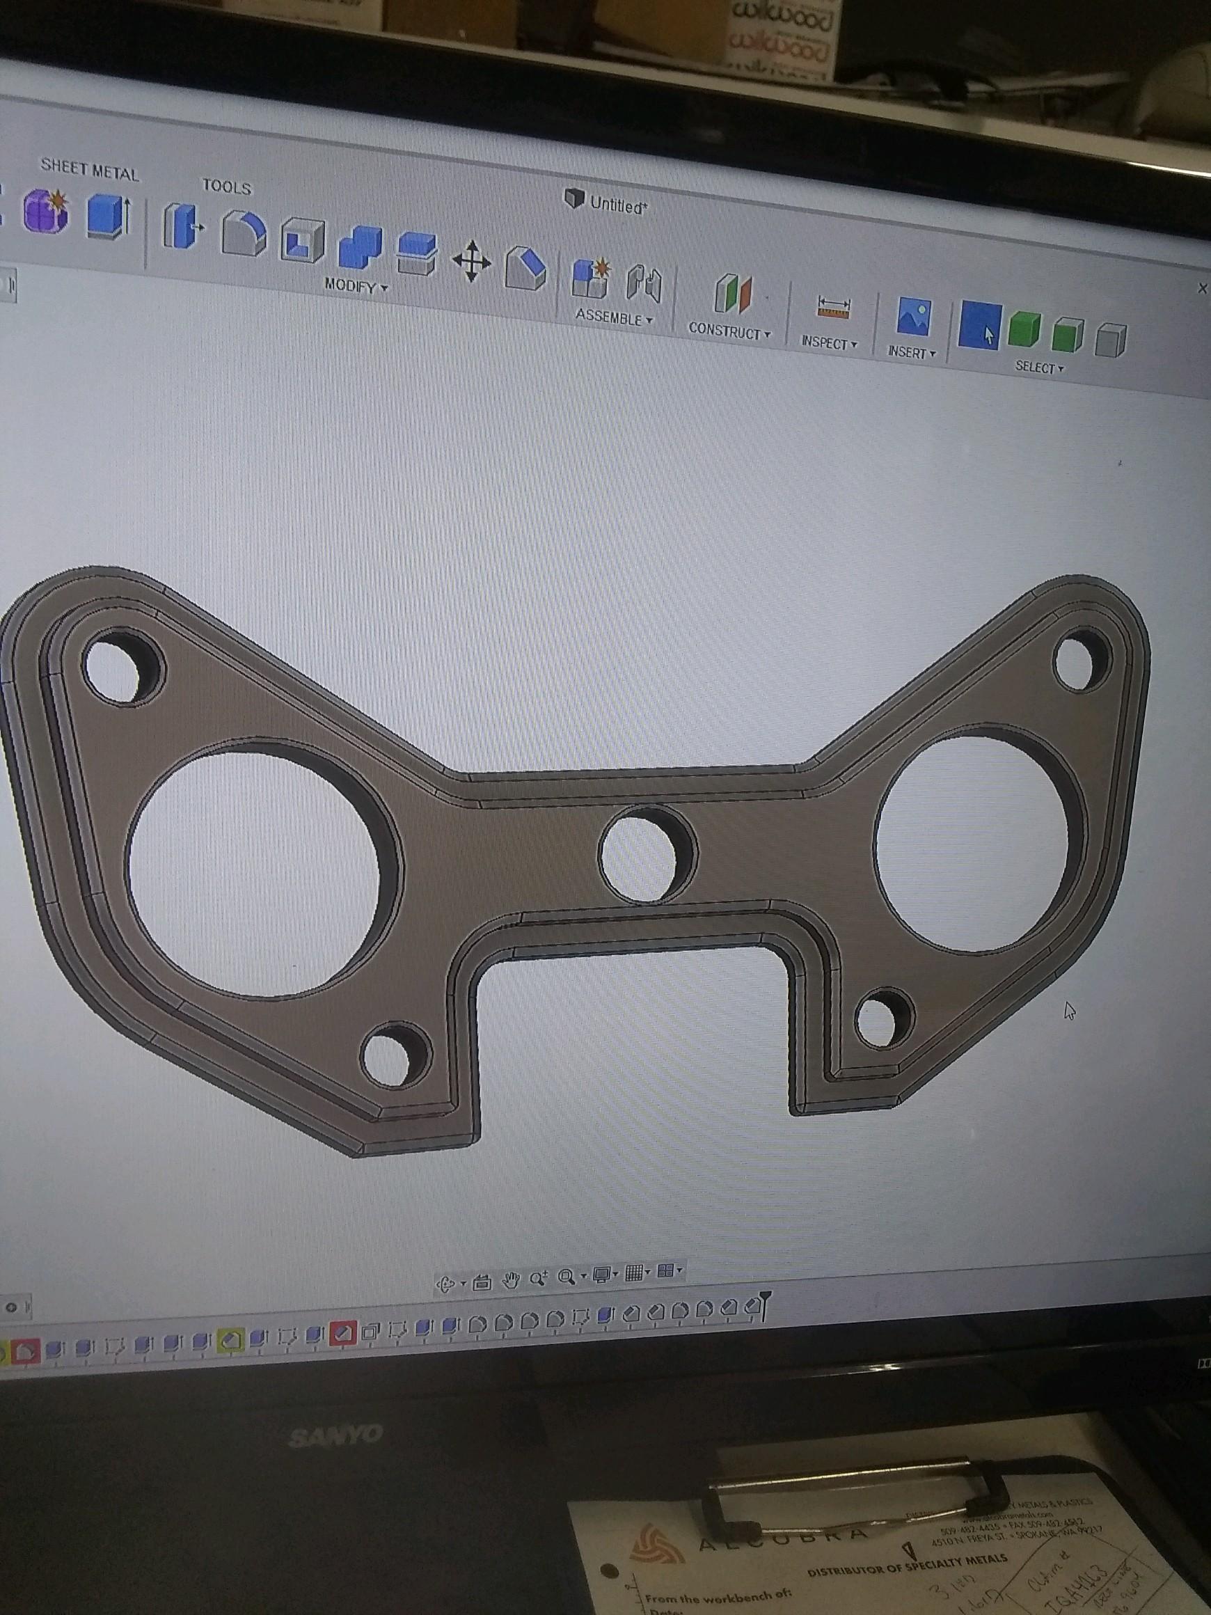Click the gray cube select icon
The height and width of the screenshot is (1615, 1211).
pos(1110,340)
